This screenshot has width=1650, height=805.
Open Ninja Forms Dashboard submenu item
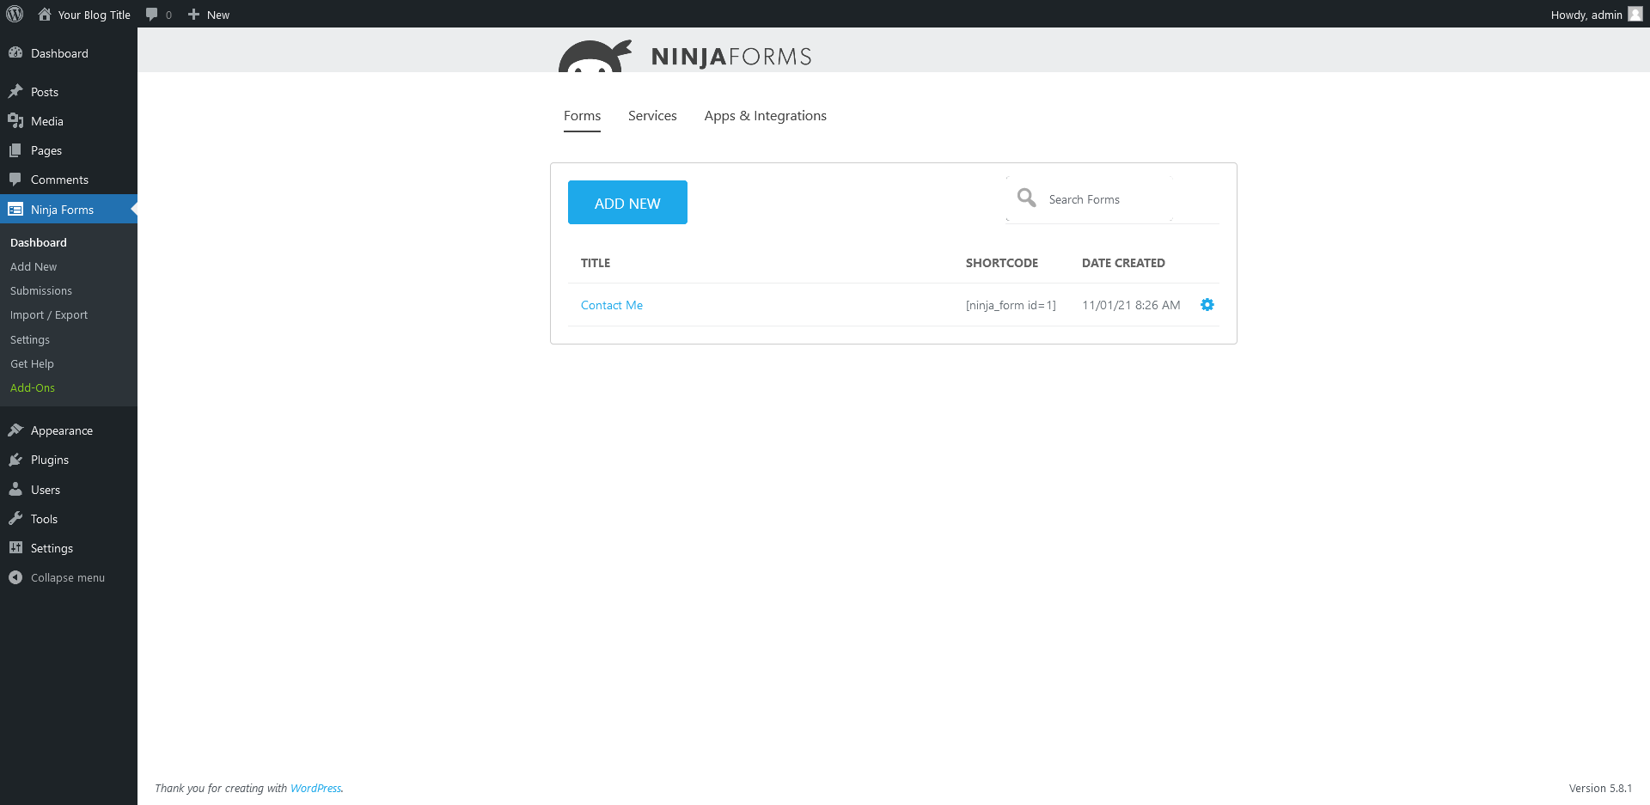coord(39,242)
